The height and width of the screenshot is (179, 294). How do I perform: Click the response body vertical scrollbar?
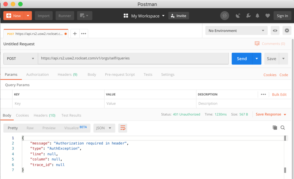[285, 153]
